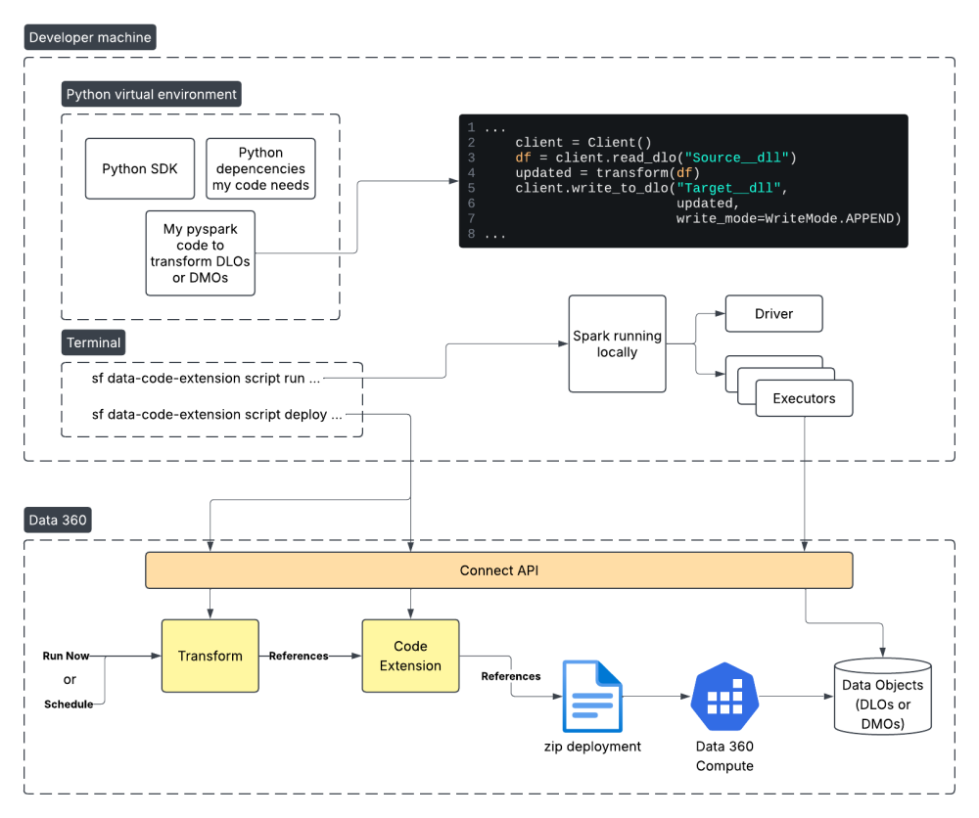Click the Data Objects database cylinder

coord(883,697)
